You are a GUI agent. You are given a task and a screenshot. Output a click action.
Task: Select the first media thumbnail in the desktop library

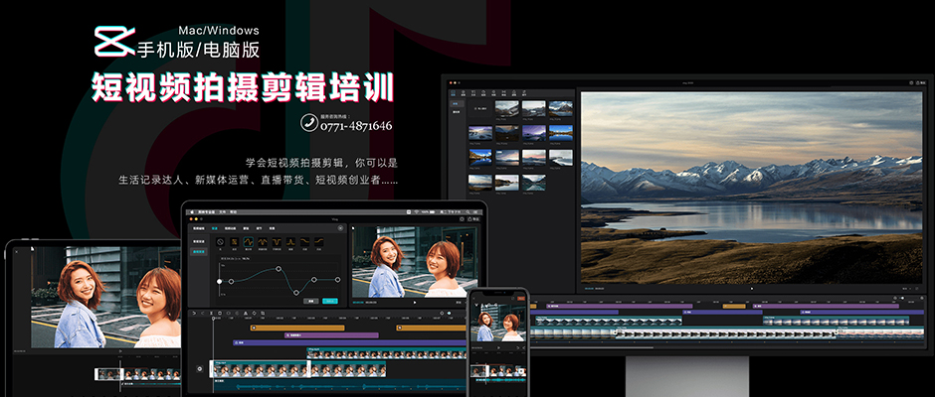click(505, 107)
